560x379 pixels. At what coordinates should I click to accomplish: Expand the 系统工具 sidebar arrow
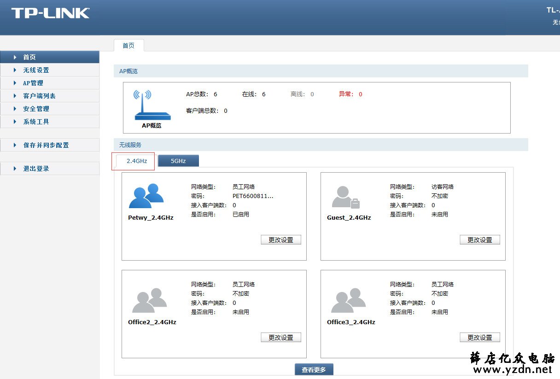tap(15, 122)
